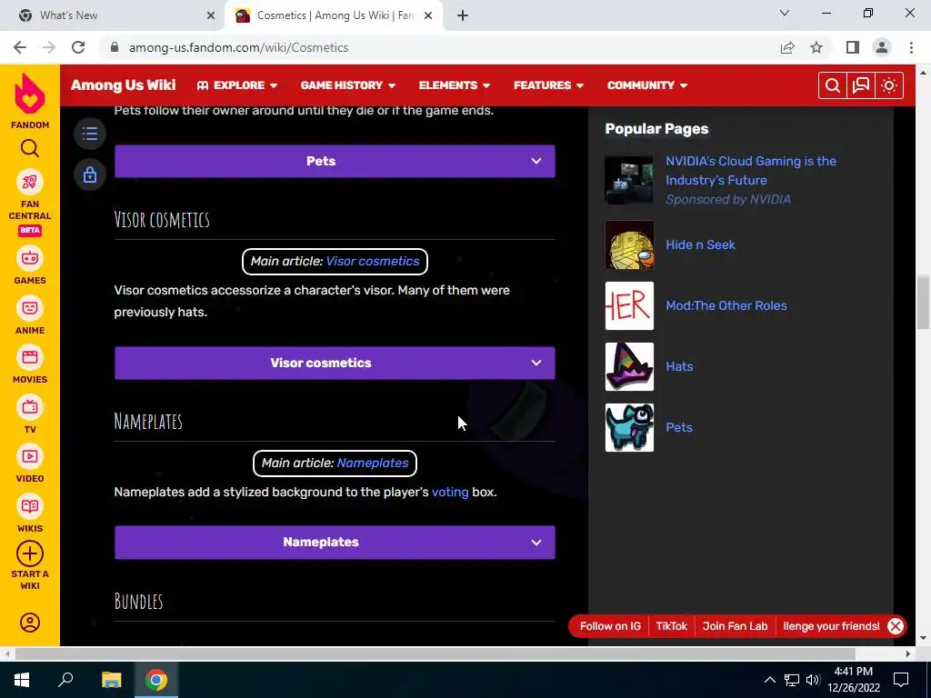
Task: Click the TikTok button
Action: (672, 626)
